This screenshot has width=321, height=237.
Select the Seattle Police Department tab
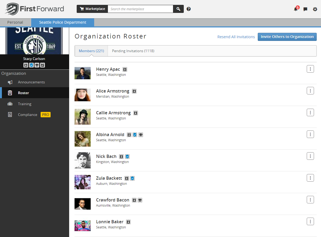click(x=63, y=22)
